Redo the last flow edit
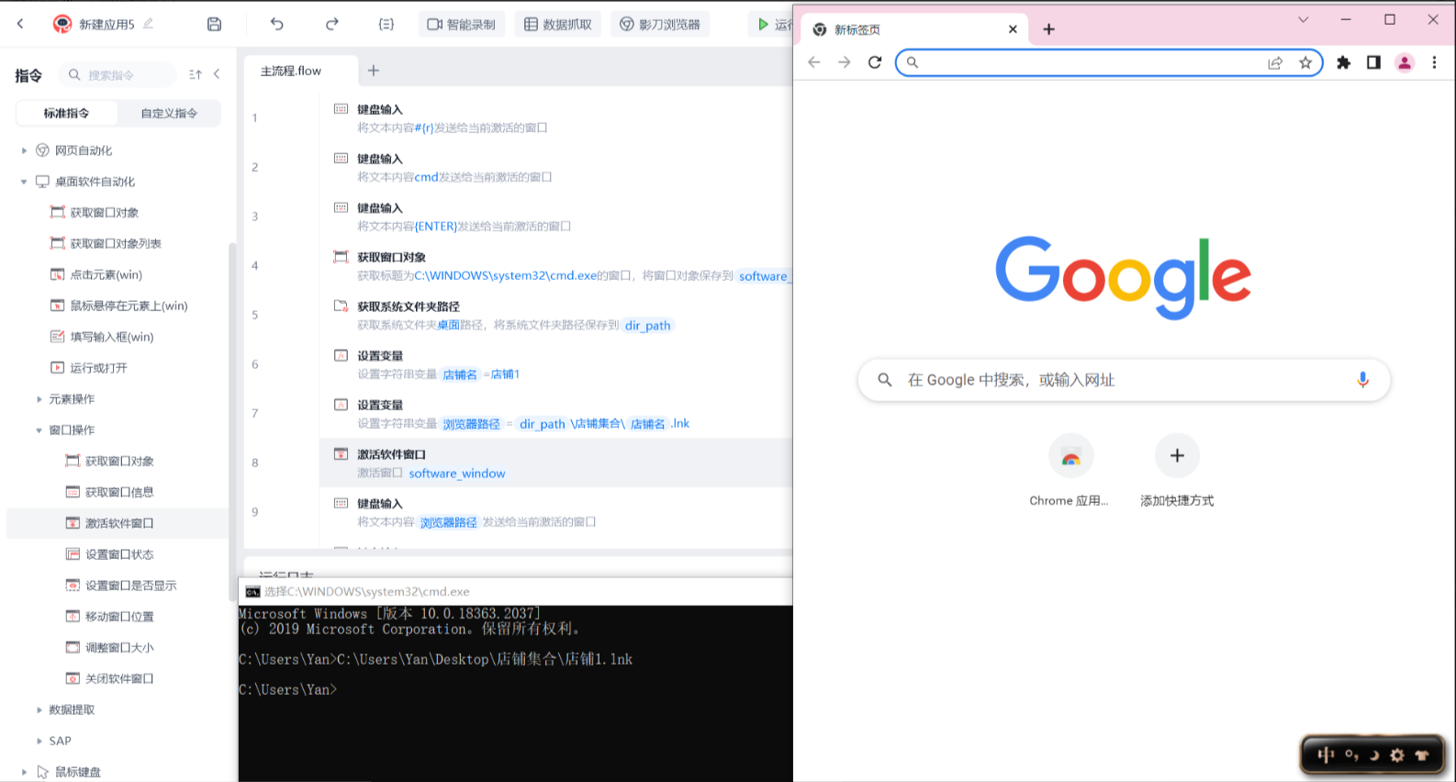The height and width of the screenshot is (782, 1456). (x=332, y=24)
